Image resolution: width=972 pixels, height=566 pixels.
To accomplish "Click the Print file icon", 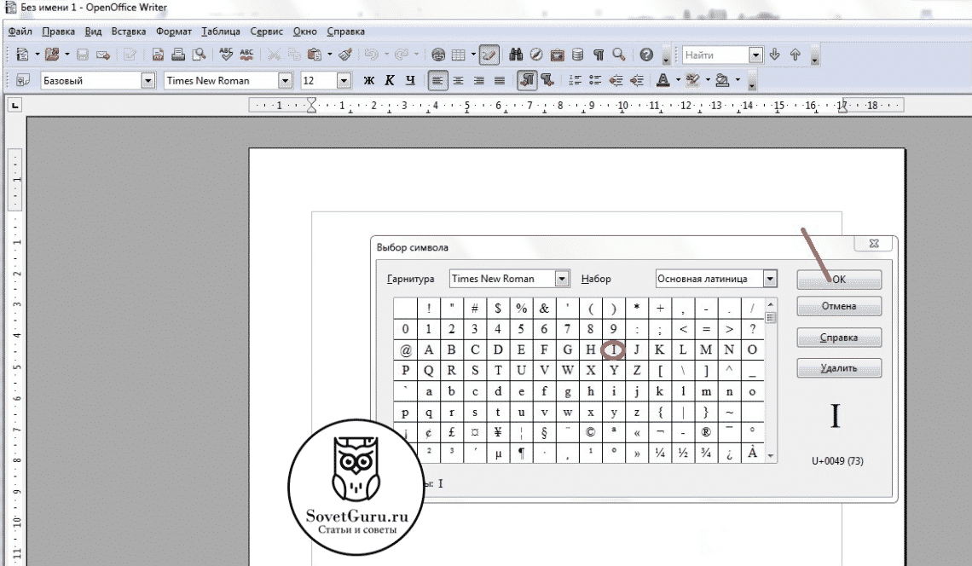I will [x=178, y=55].
